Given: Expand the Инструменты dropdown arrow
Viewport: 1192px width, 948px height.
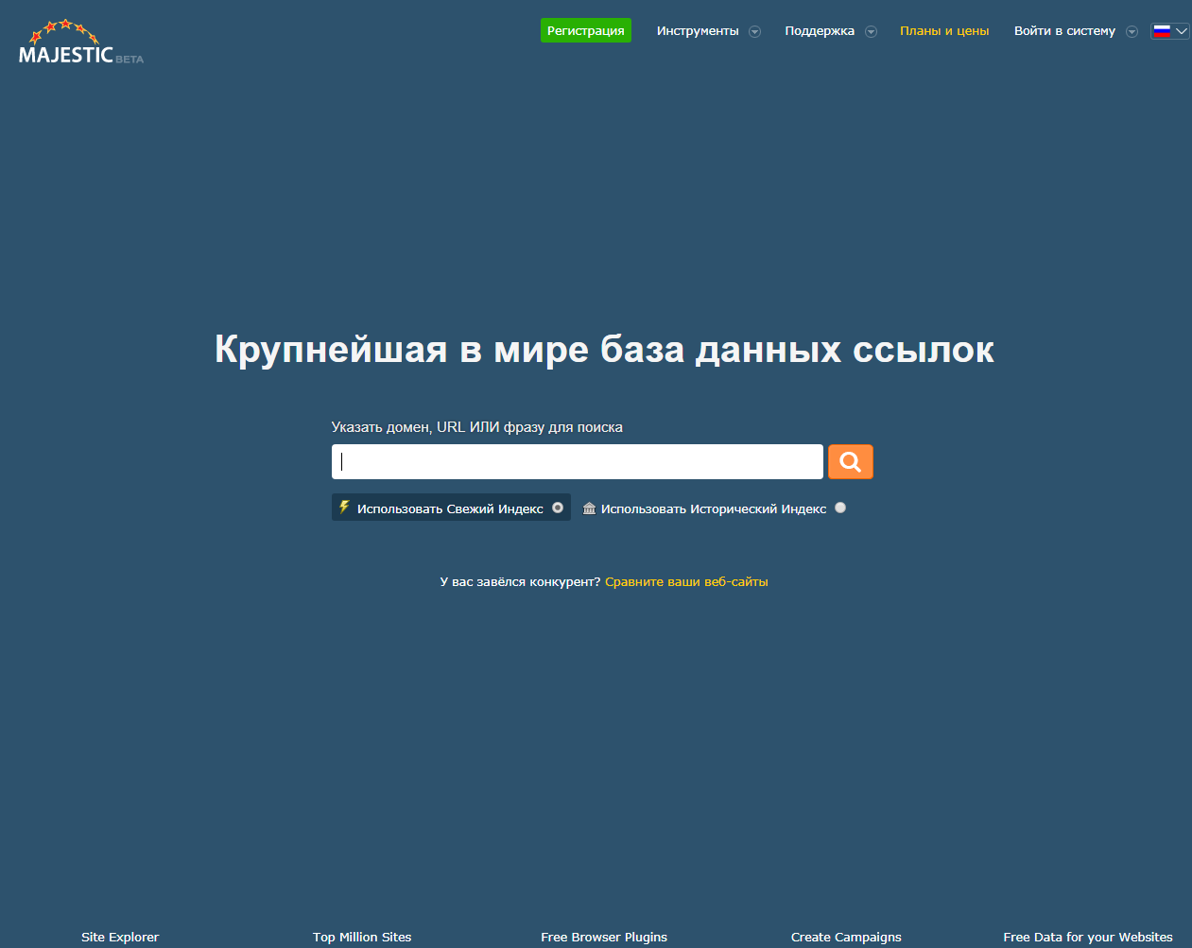Looking at the screenshot, I should point(754,31).
